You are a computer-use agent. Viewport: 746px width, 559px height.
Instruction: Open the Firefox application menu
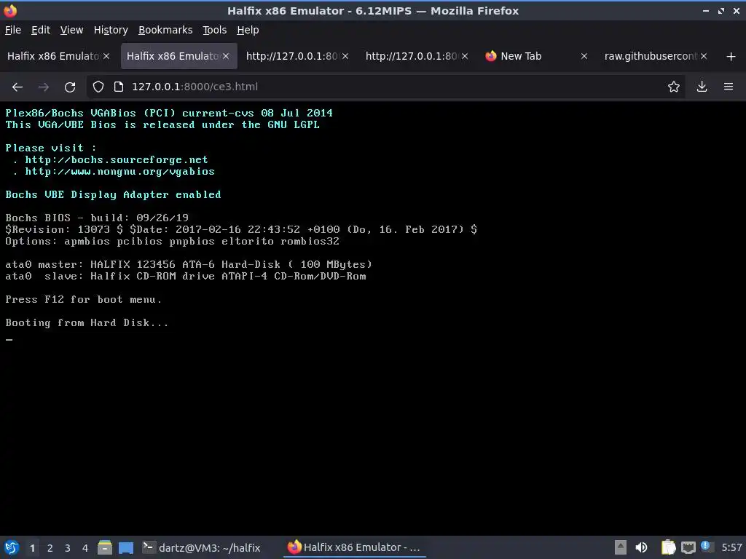coord(729,87)
